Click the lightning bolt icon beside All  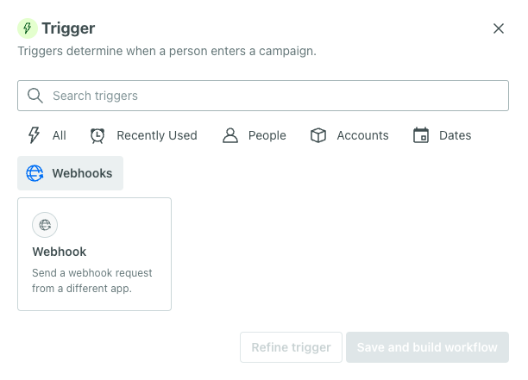(35, 135)
